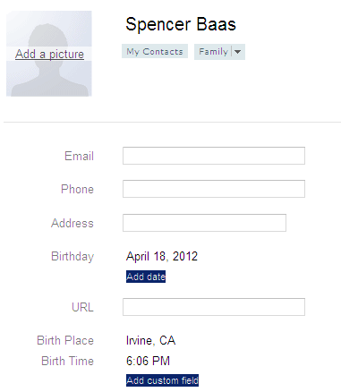Open the Family group dropdown arrow

238,52
